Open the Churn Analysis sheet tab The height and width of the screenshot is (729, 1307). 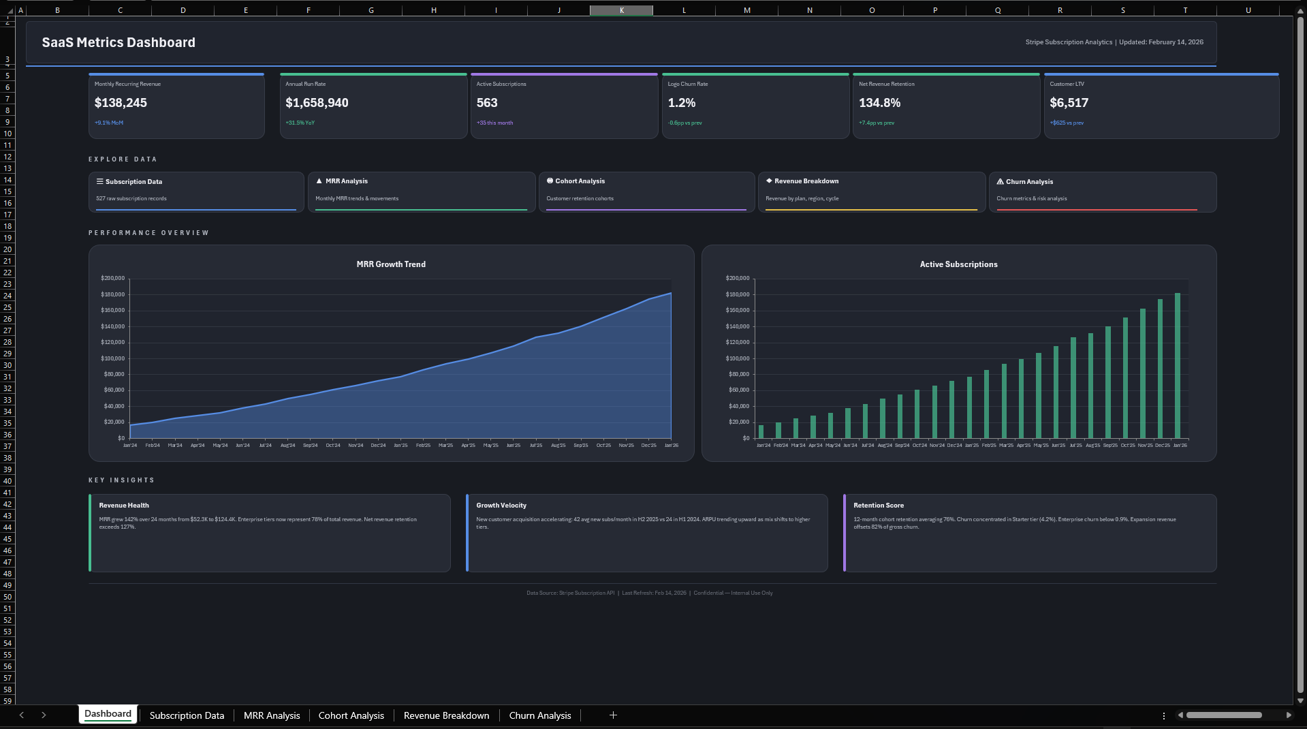539,715
